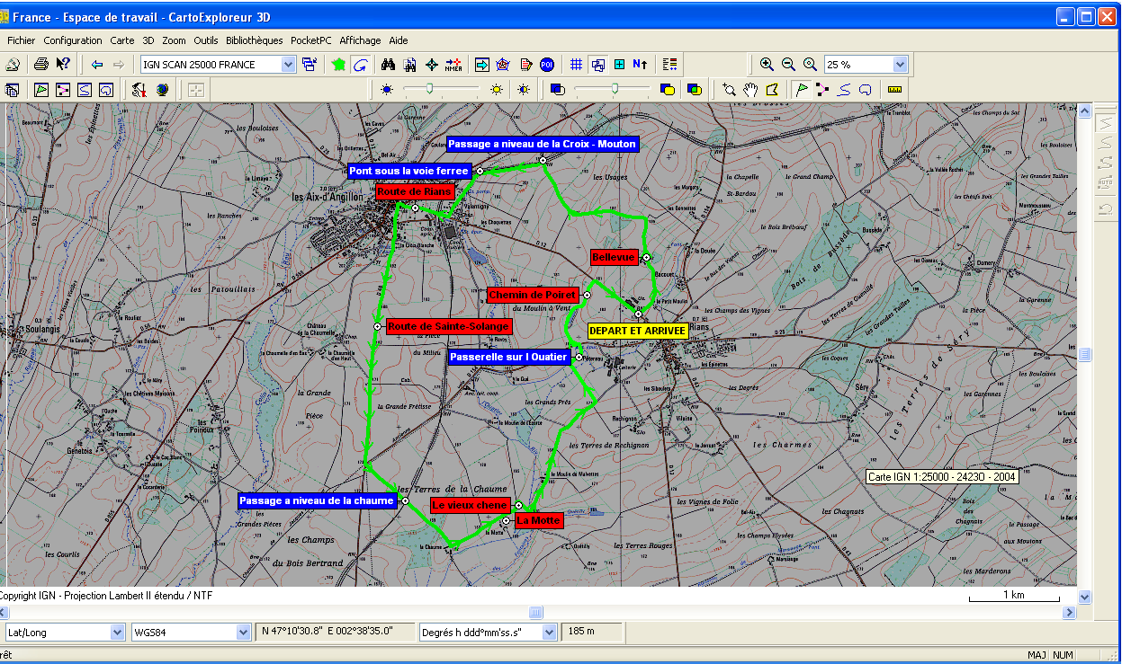Click the blue POI icon
The height and width of the screenshot is (664, 1122).
click(x=547, y=64)
